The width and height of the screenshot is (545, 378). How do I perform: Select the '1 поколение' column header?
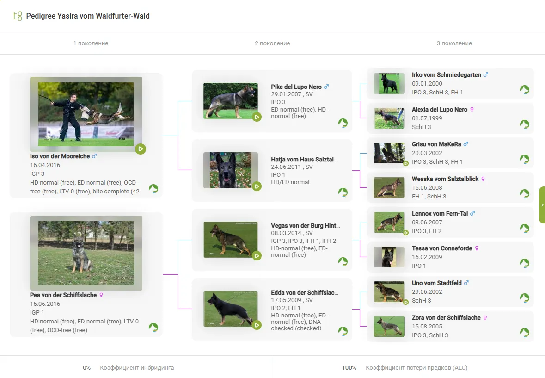point(91,43)
